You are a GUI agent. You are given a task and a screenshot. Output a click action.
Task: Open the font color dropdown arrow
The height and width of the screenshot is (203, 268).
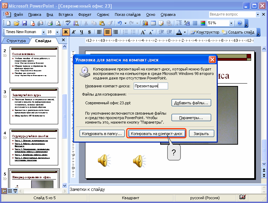tap(185, 32)
